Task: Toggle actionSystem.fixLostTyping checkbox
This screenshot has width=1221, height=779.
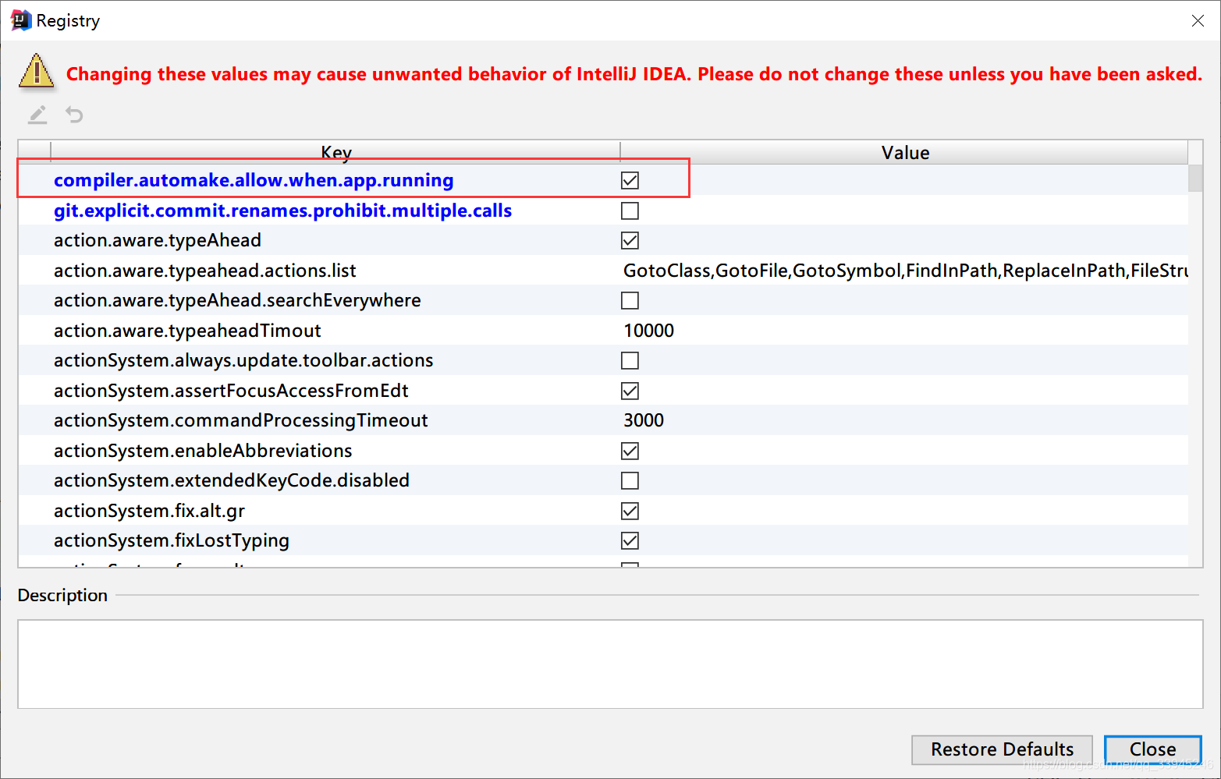Action: click(x=630, y=540)
